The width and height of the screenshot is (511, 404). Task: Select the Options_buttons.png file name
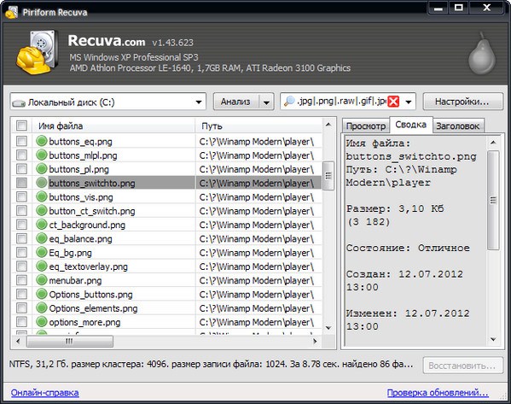90,295
